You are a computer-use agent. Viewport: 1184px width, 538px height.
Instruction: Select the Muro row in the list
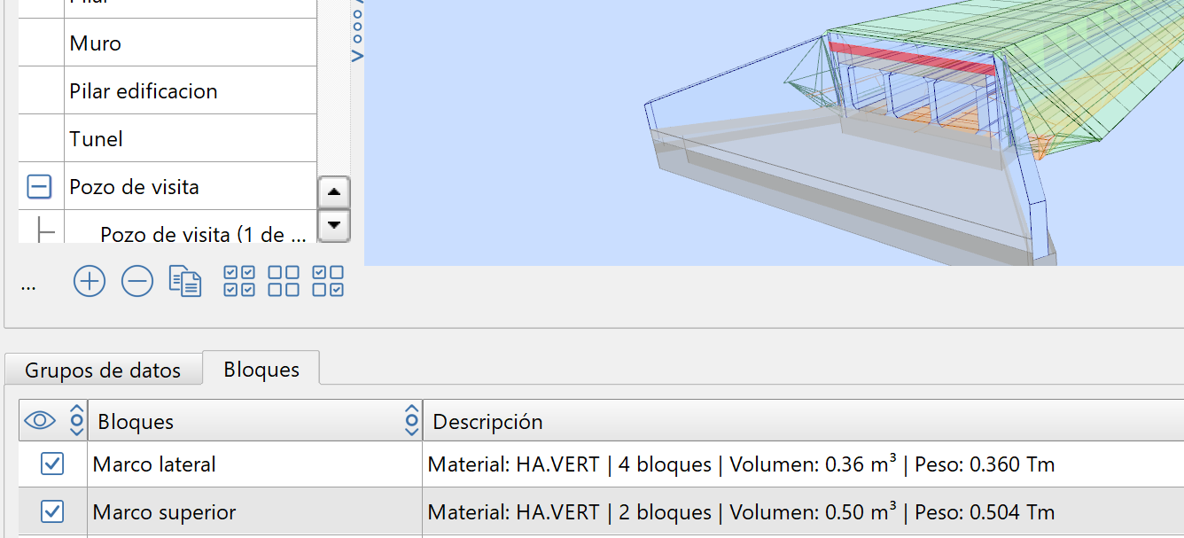(x=191, y=43)
